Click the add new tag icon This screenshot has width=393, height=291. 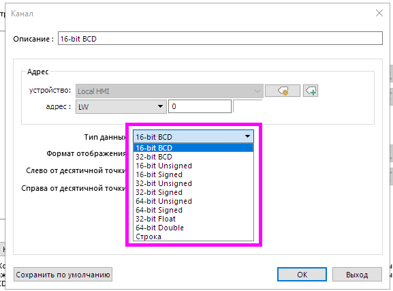click(x=311, y=91)
